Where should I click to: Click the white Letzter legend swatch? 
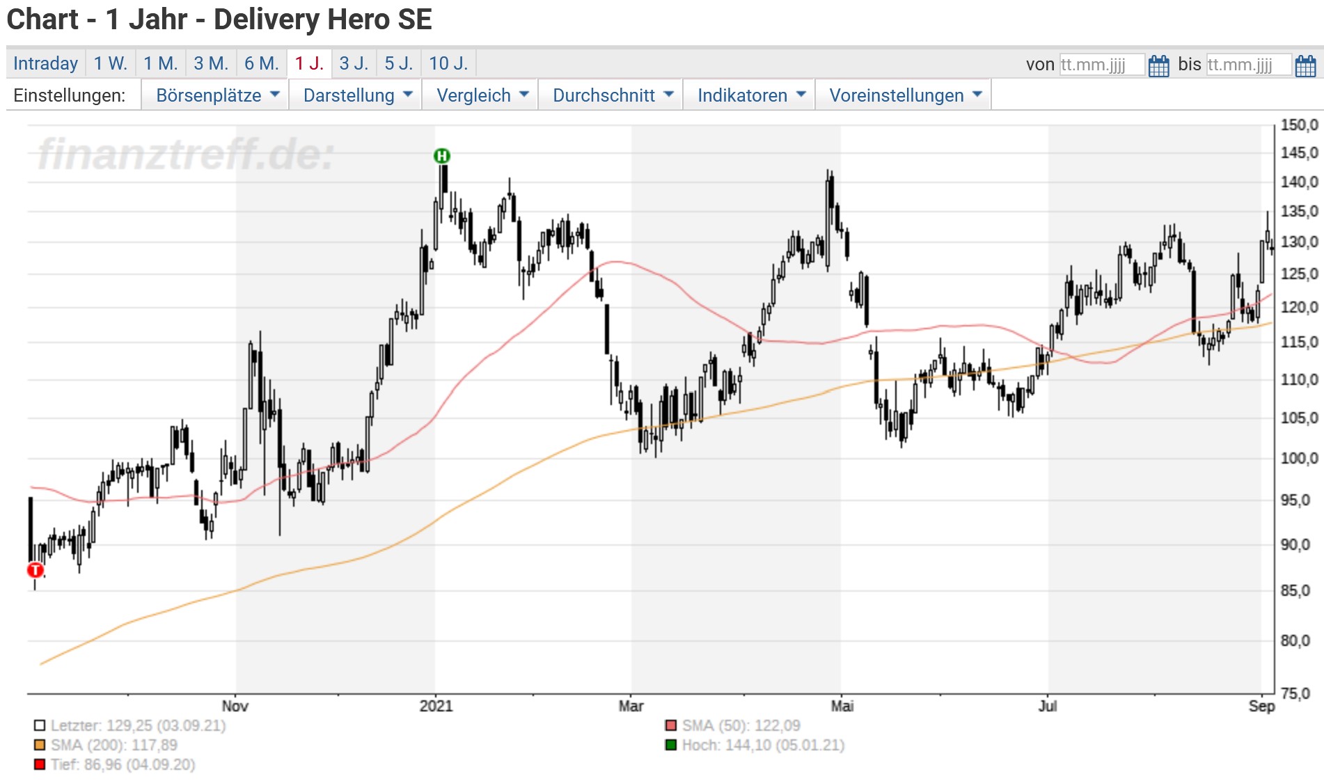click(40, 726)
